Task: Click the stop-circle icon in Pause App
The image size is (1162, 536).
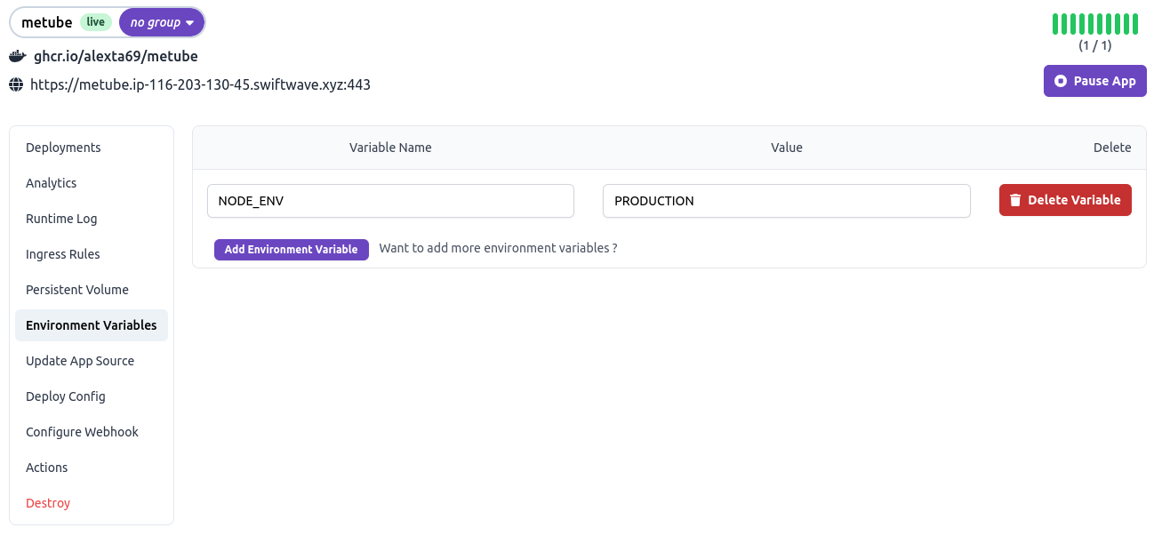Action: point(1061,81)
